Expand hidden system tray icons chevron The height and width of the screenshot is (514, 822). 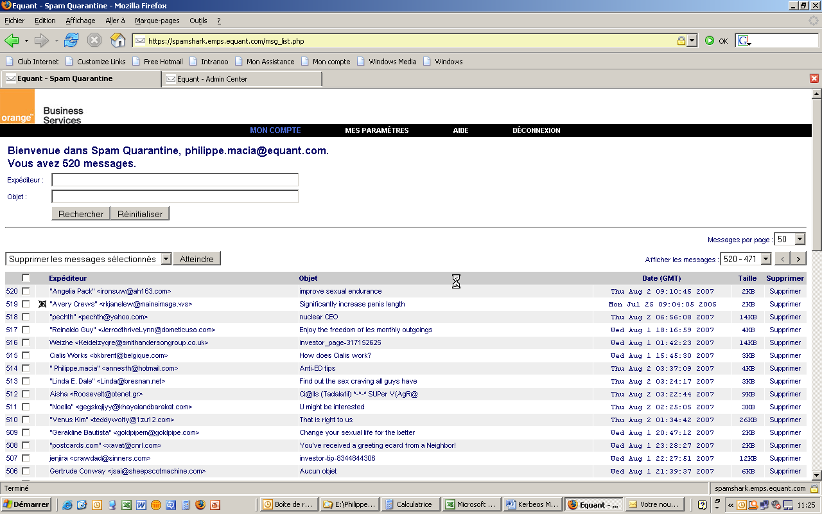731,504
